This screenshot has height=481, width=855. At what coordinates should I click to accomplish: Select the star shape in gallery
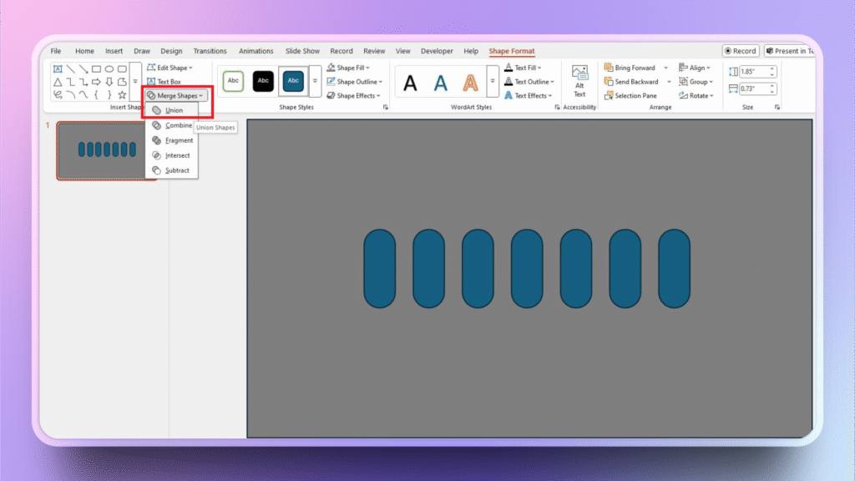tap(122, 95)
